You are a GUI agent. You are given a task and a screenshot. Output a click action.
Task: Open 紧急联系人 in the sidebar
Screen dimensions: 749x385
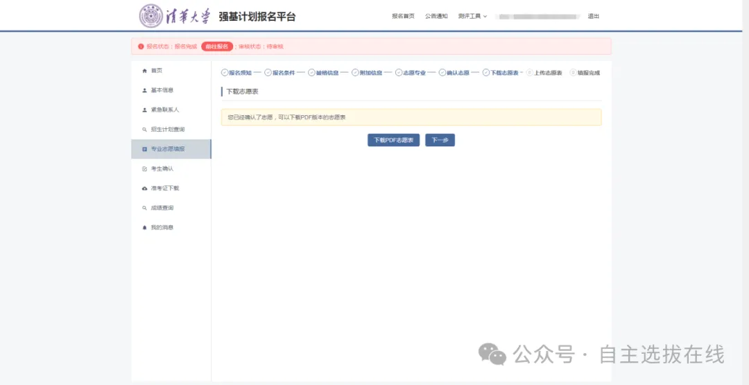164,110
